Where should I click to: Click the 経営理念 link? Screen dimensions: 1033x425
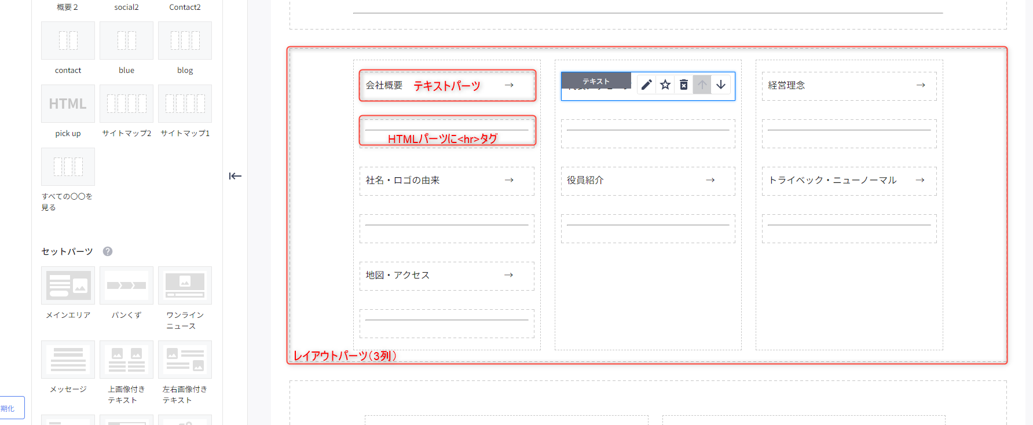click(786, 85)
